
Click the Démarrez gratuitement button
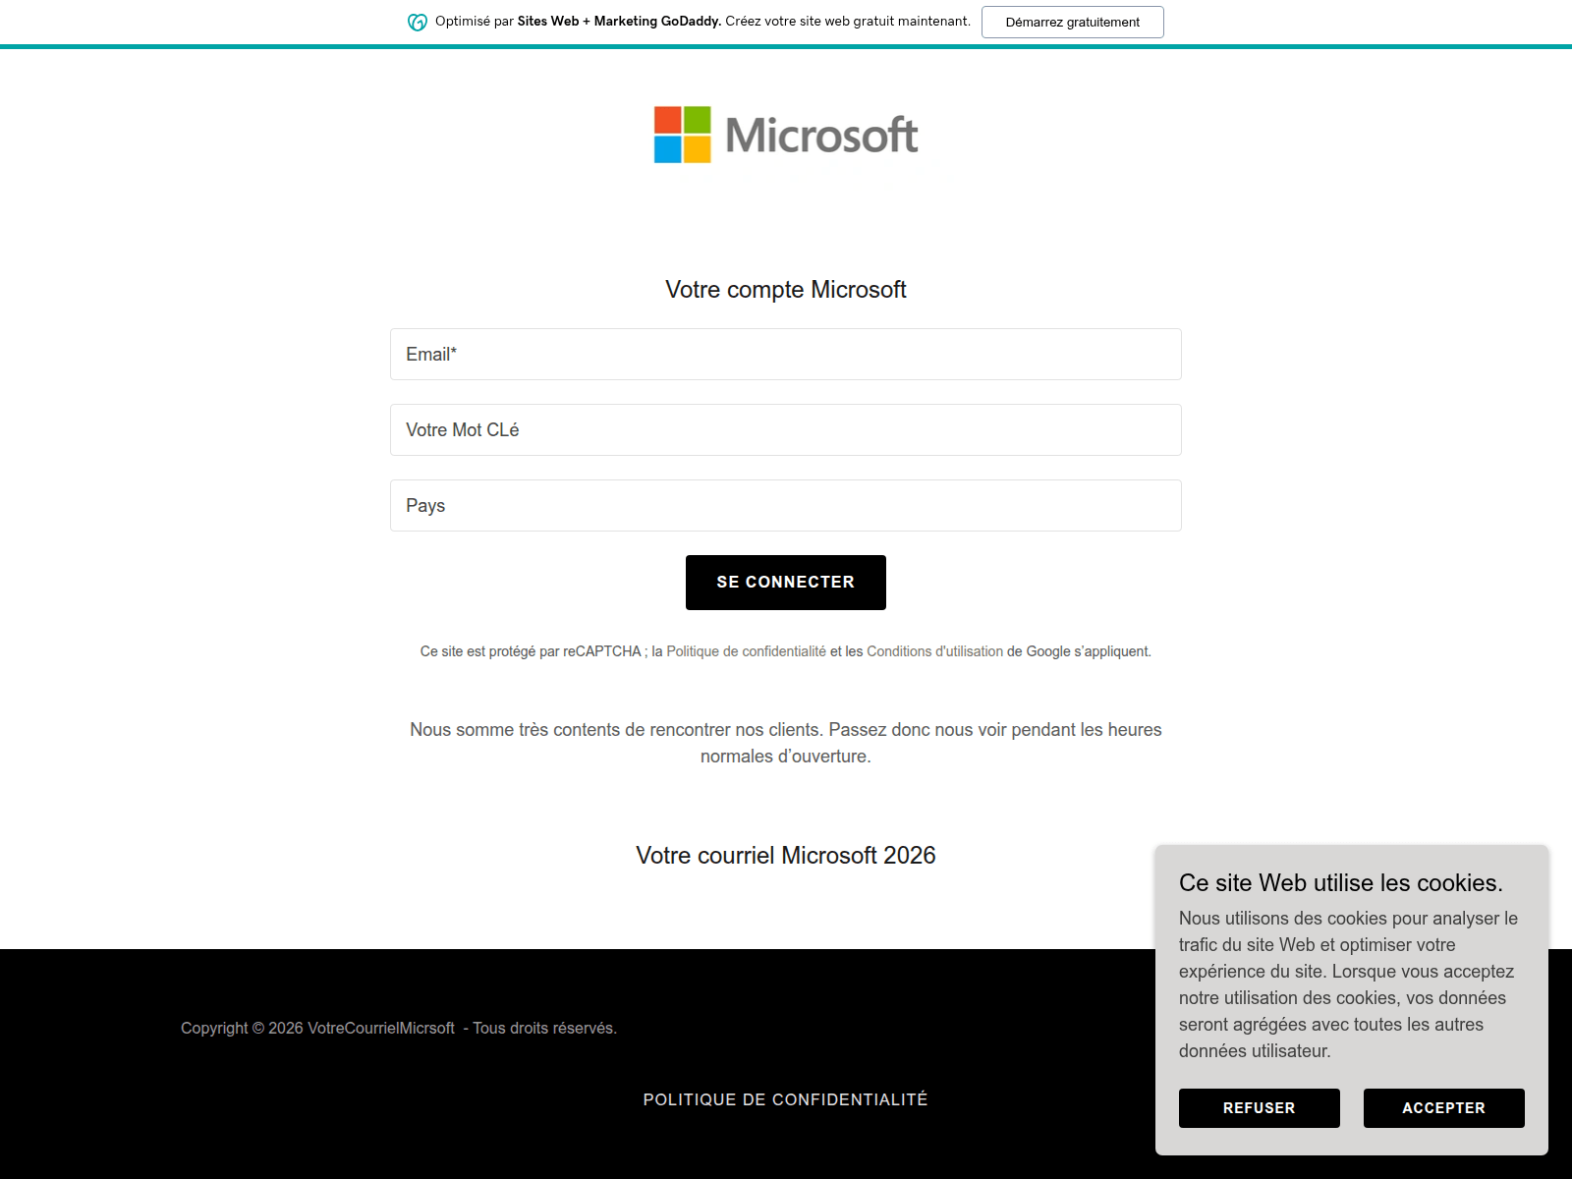[1072, 21]
